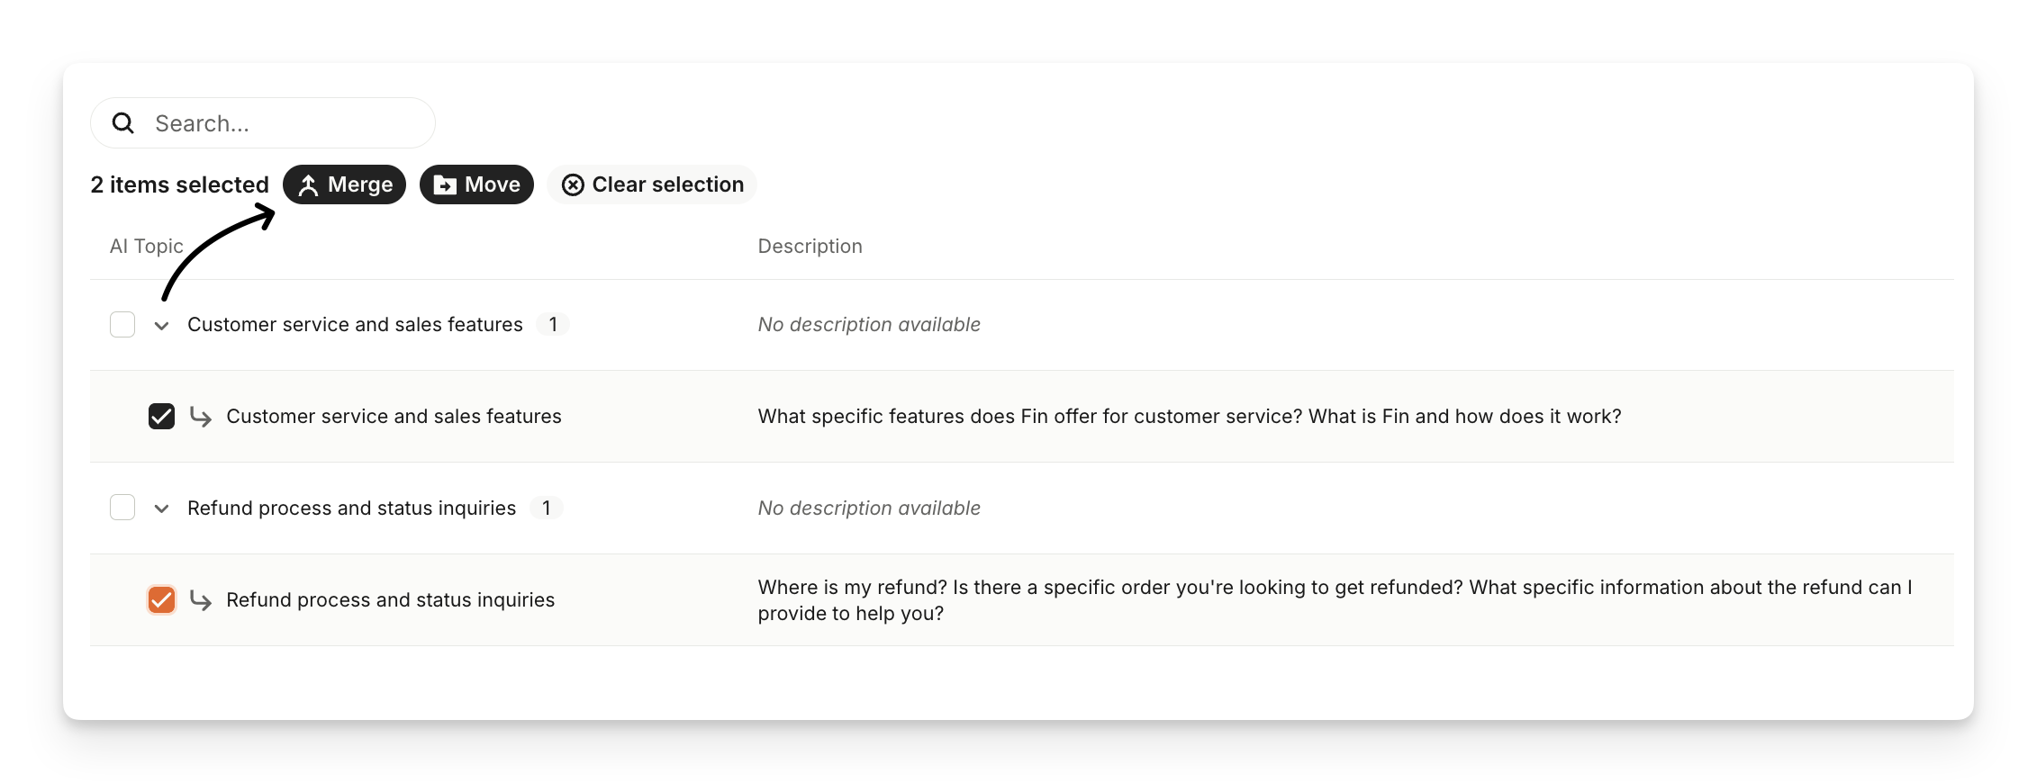Merge the two selected topics
The width and height of the screenshot is (2037, 783).
click(345, 184)
